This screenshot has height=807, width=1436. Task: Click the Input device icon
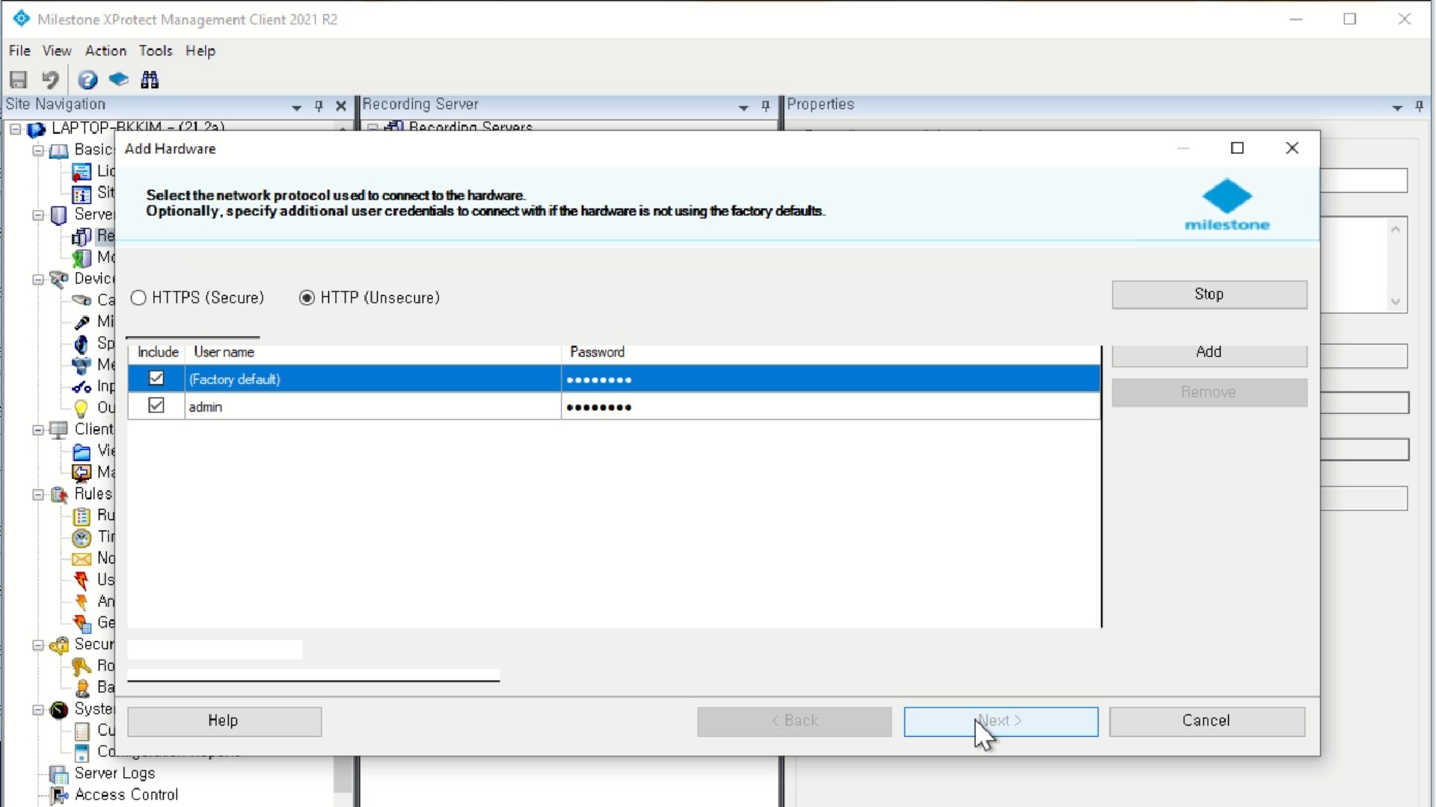point(82,387)
